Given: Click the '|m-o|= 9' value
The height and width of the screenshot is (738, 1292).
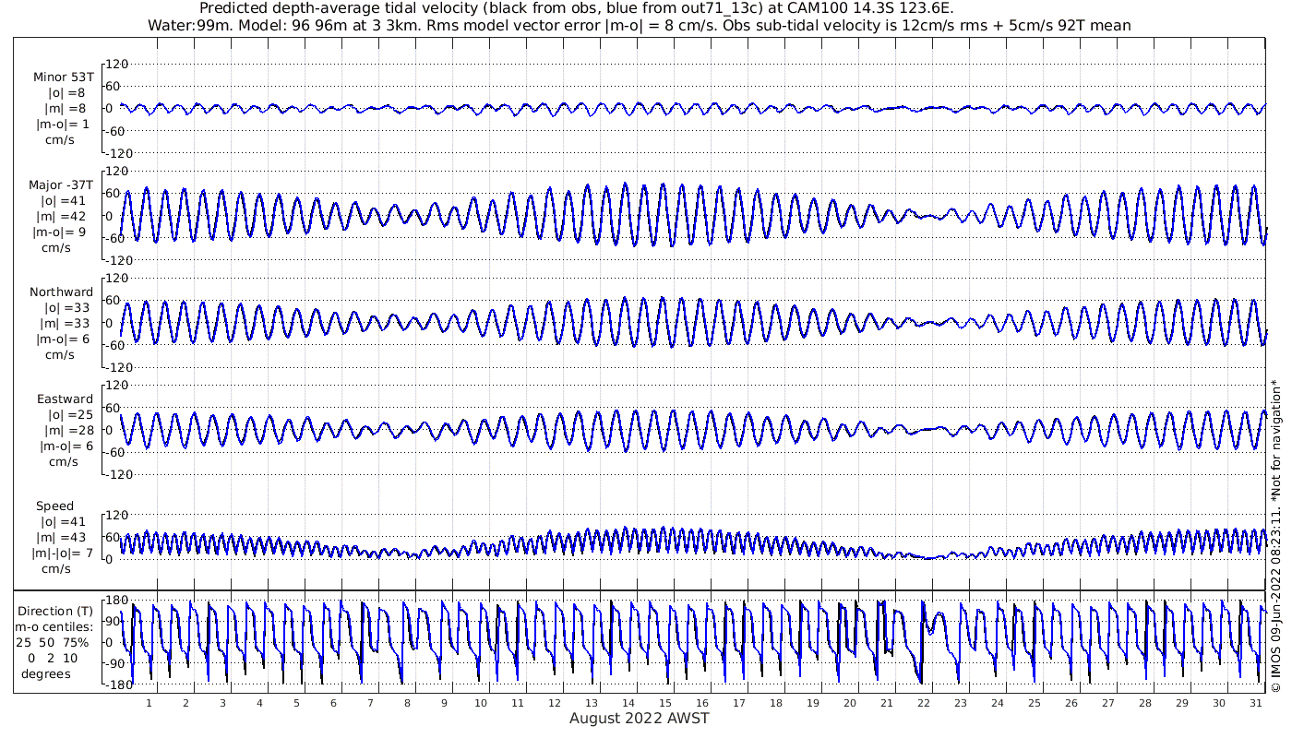Looking at the screenshot, I should tap(61, 232).
